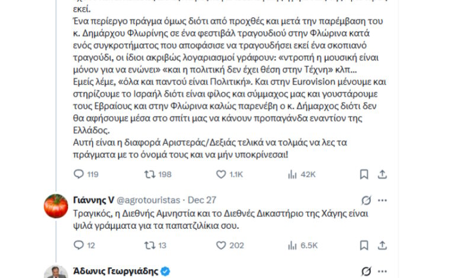Image resolution: width=462 pixels, height=278 pixels.
Task: Like the tweet with 1.1K likes
Action: 221,174
